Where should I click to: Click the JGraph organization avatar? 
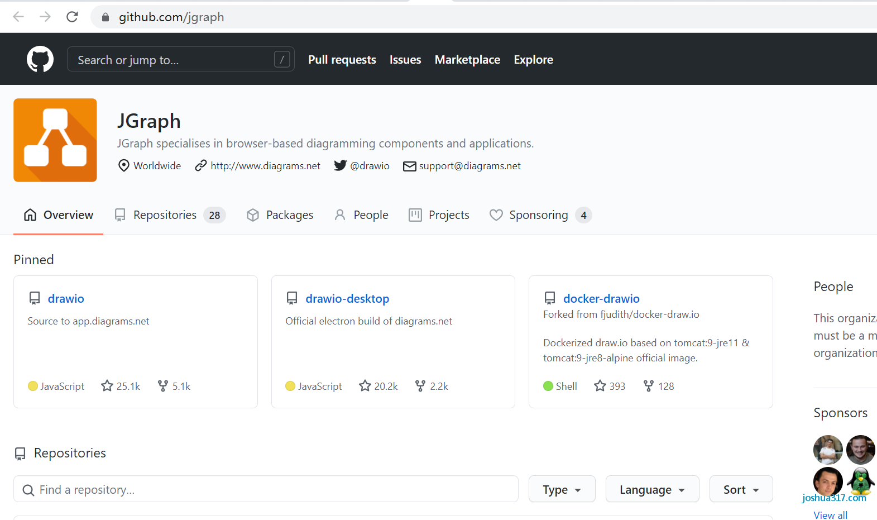pyautogui.click(x=55, y=140)
